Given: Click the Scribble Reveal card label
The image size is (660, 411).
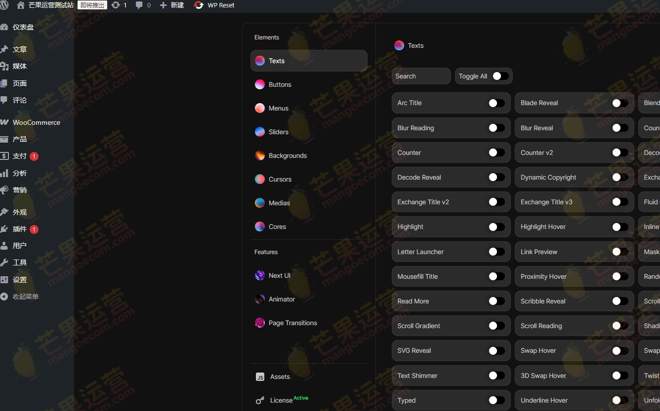Looking at the screenshot, I should (543, 301).
